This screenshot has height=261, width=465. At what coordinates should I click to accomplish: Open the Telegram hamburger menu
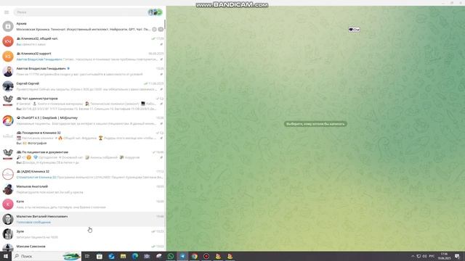7,12
